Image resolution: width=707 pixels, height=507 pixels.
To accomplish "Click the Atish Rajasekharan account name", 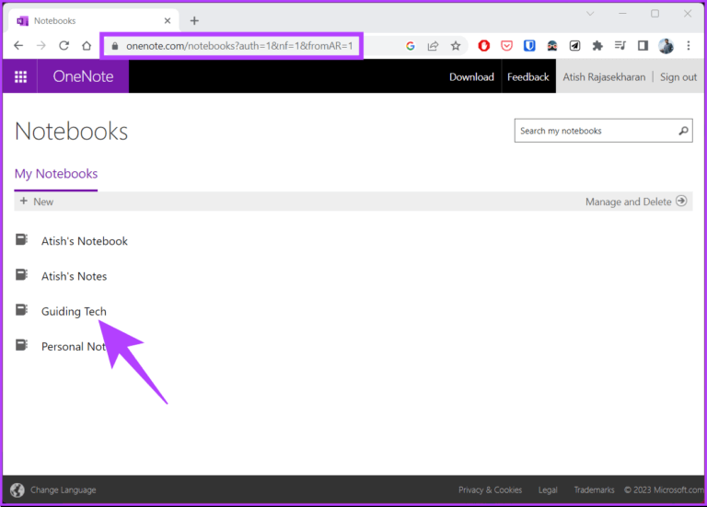I will pos(604,77).
